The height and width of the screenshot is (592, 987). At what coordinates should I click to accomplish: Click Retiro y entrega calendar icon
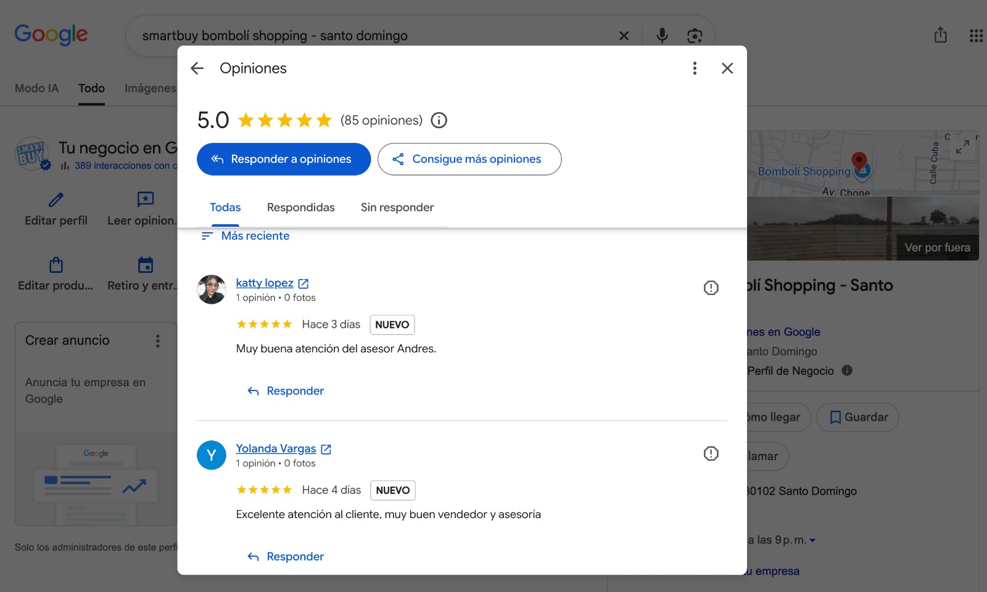tap(146, 265)
